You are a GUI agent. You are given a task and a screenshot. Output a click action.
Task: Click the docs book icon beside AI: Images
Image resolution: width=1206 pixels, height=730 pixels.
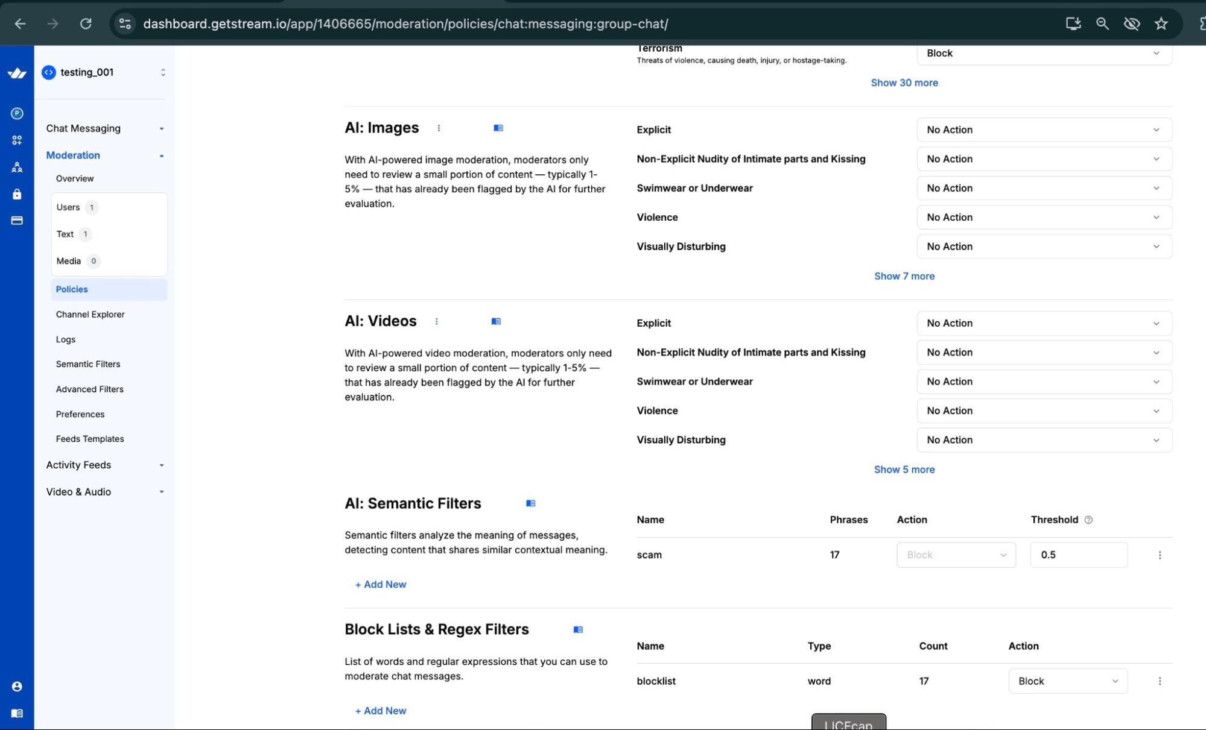(498, 128)
